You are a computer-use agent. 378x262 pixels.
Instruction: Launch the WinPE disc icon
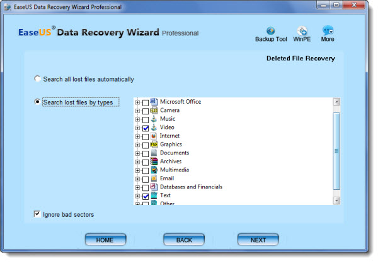(x=302, y=31)
